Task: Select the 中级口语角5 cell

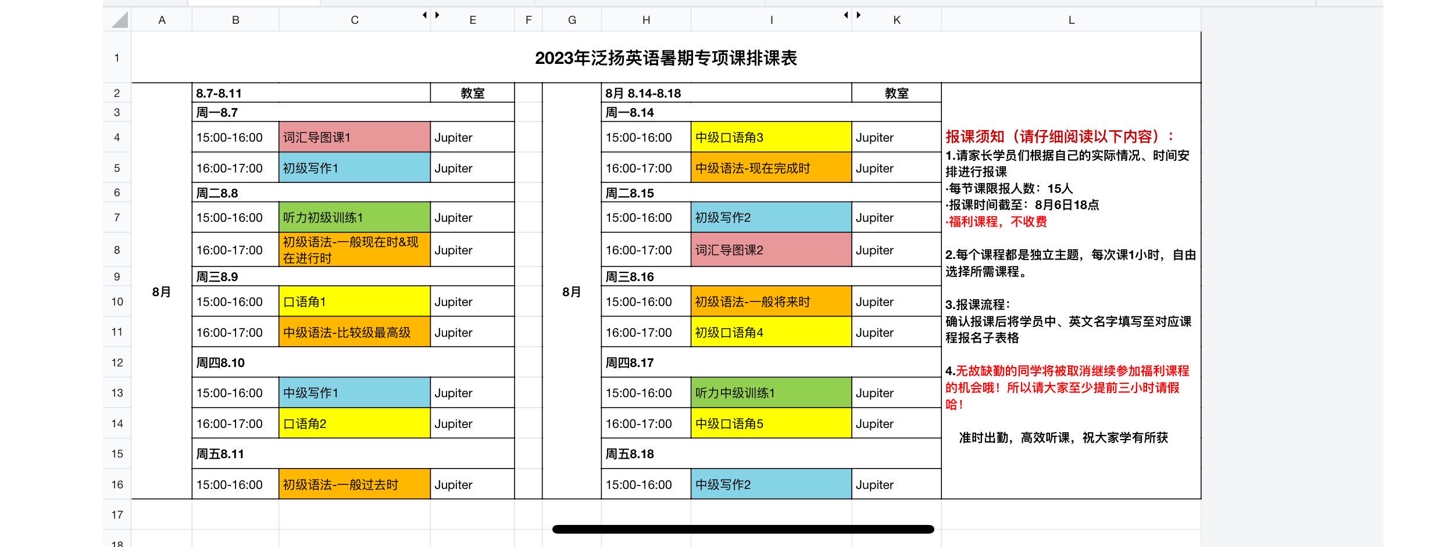Action: [x=772, y=423]
